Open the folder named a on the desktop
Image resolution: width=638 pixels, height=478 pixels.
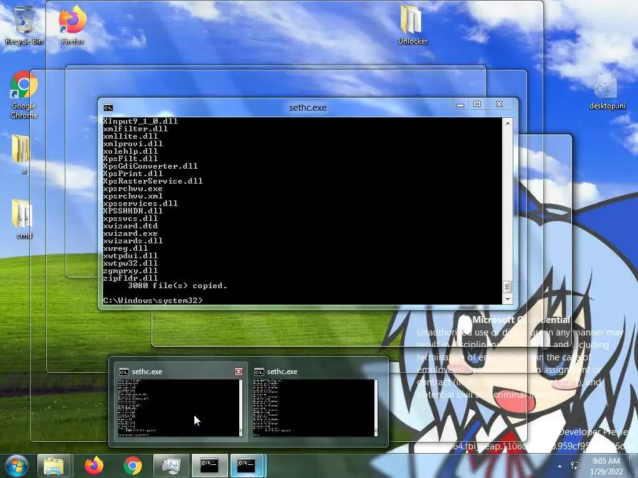(x=22, y=154)
